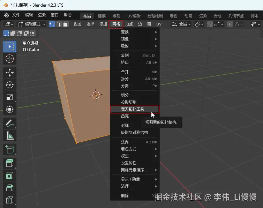This screenshot has height=208, width=263.
Task: Choose 裁刀拓扑工具 from the menu
Action: (x=135, y=109)
